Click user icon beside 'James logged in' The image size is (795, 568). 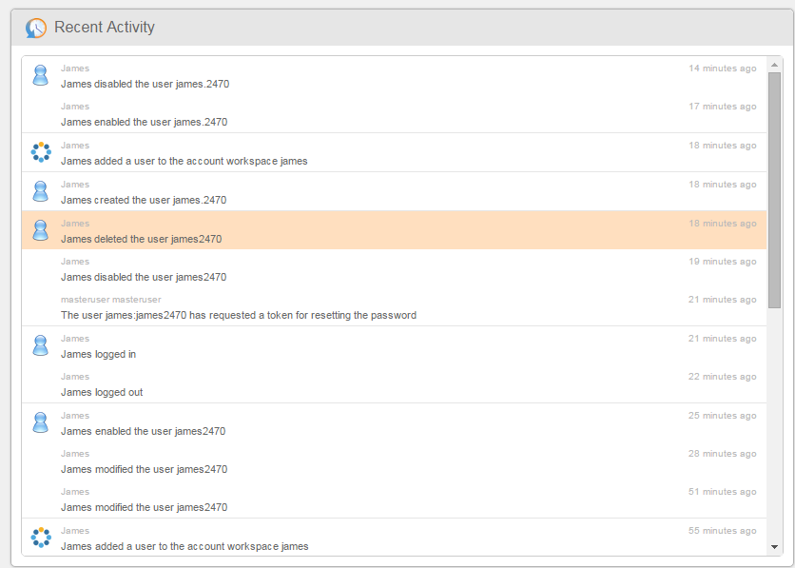pyautogui.click(x=40, y=345)
